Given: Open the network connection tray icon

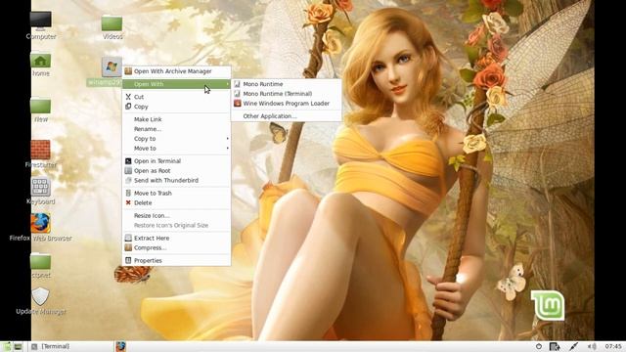Looking at the screenshot, I should (573, 346).
